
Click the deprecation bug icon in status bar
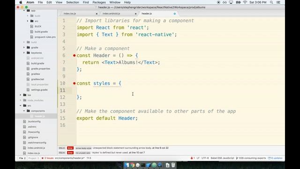[x=192, y=158]
